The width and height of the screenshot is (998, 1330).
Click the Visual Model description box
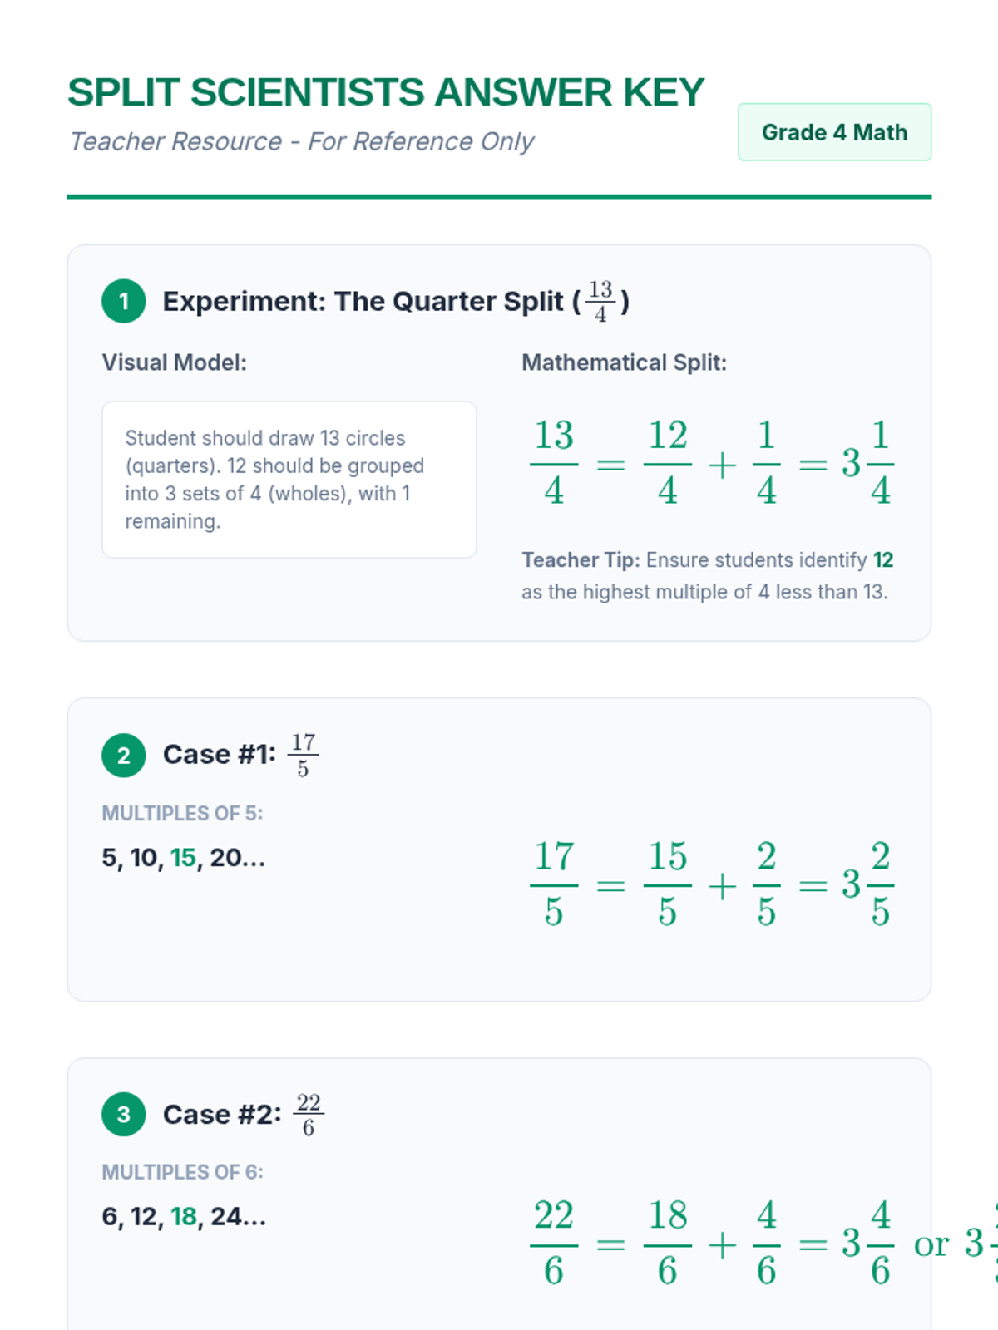coord(289,480)
